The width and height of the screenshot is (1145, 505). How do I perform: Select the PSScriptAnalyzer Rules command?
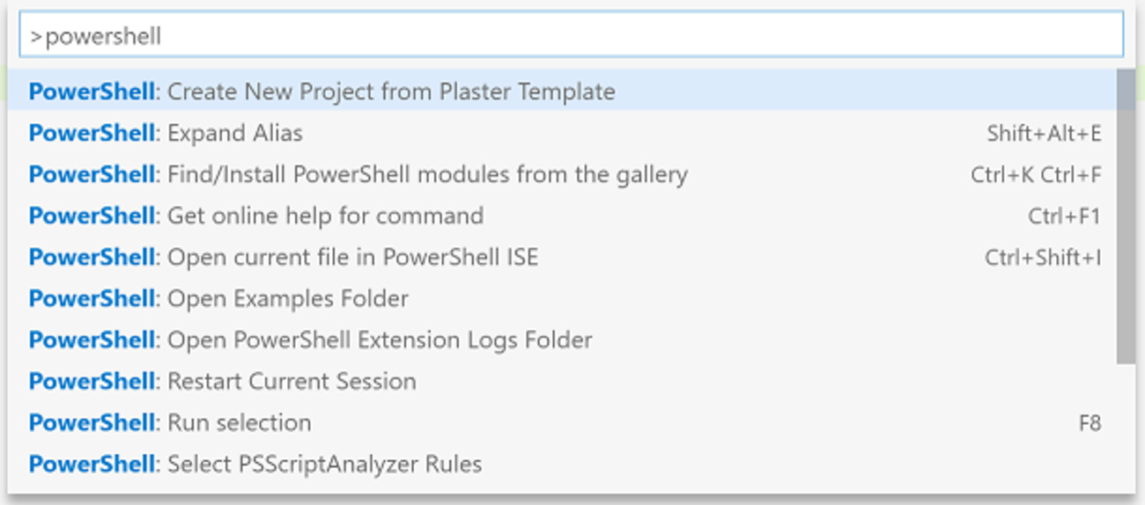(x=255, y=464)
